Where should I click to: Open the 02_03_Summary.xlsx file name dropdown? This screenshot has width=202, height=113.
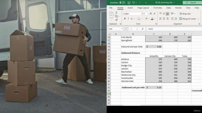tap(174, 3)
